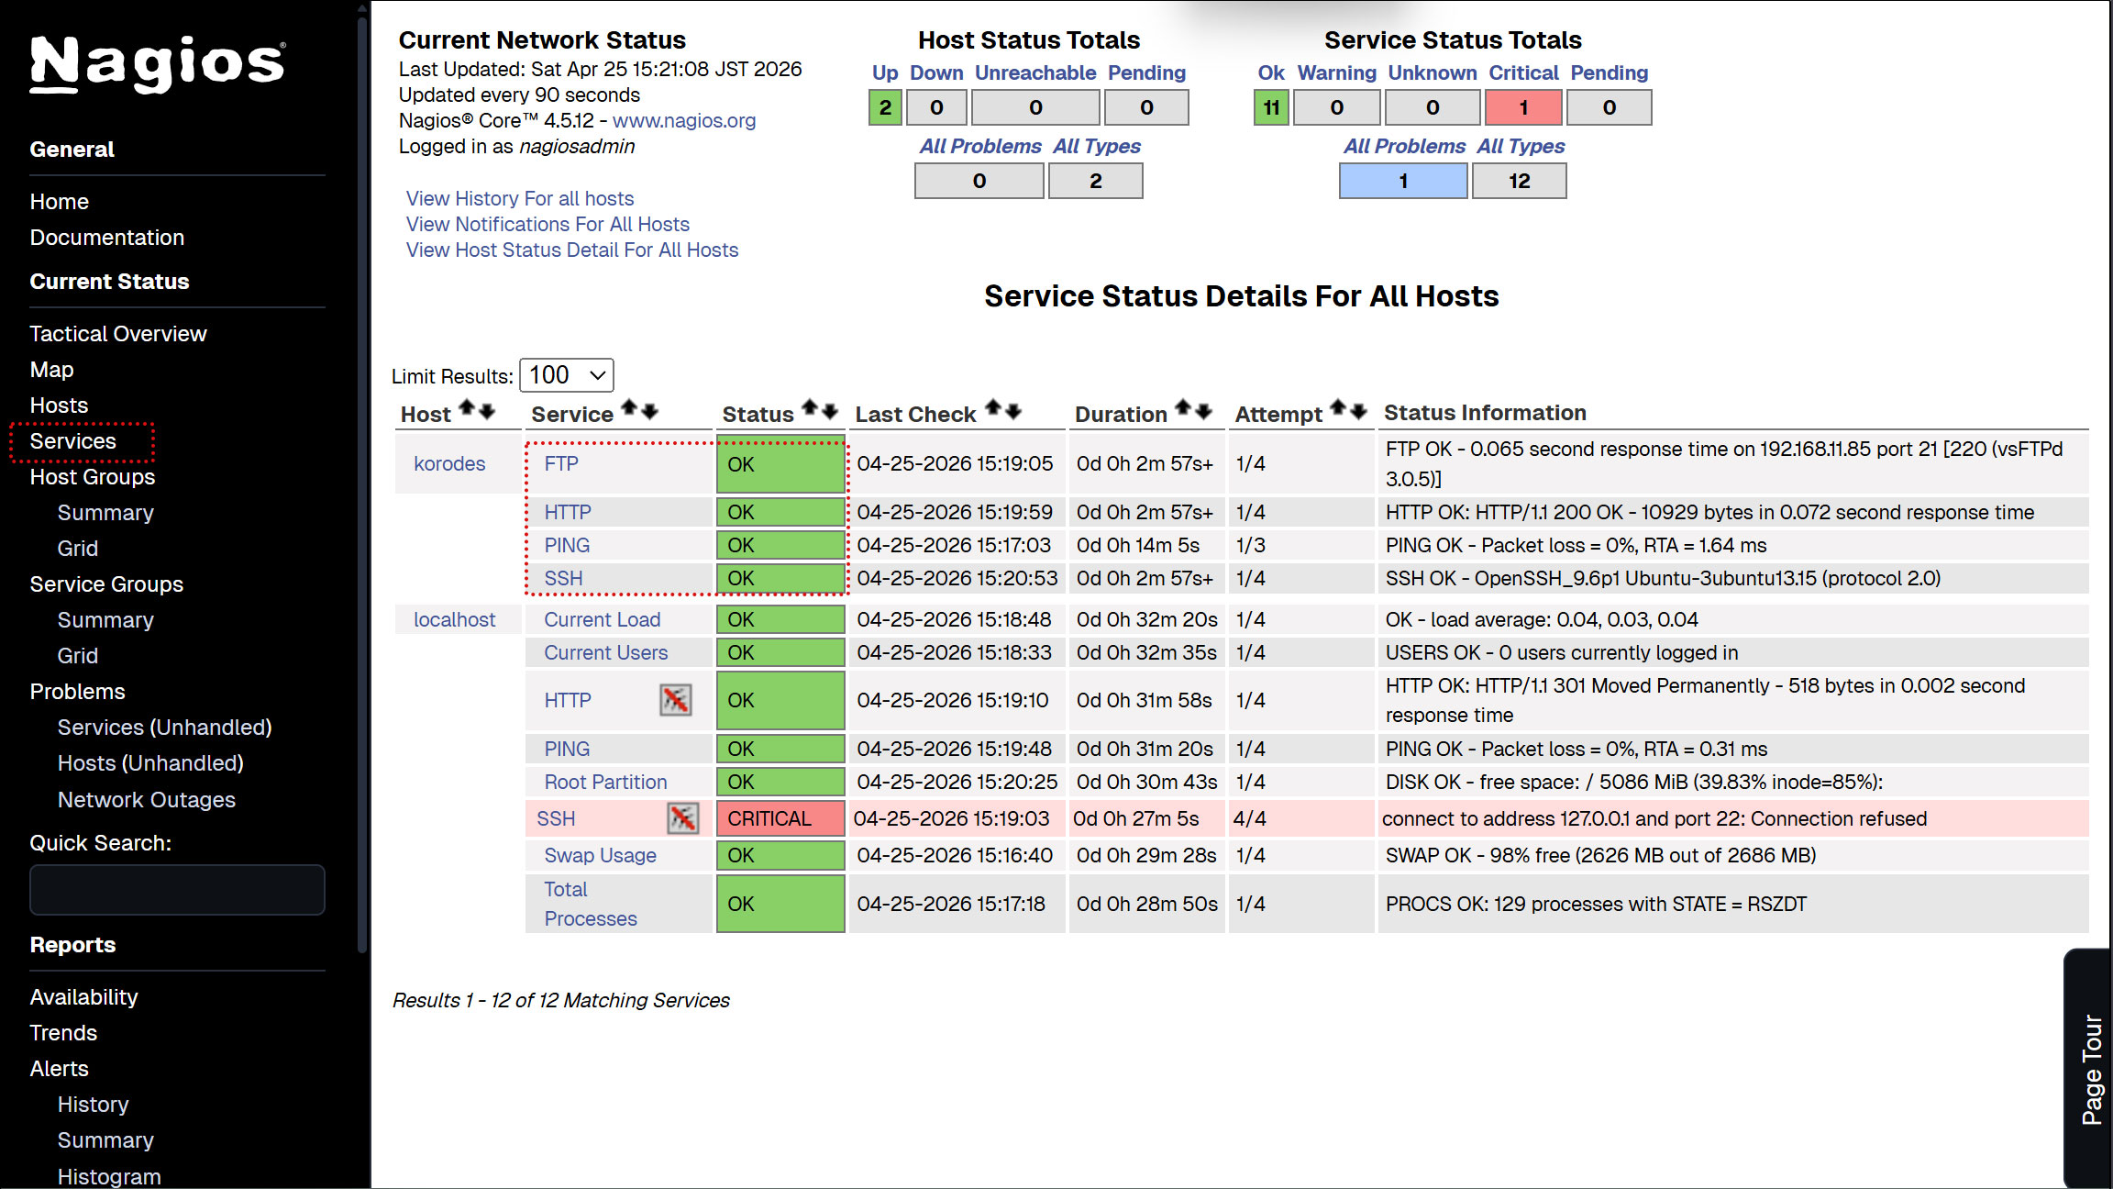Sort by Service descending arrow

(650, 410)
